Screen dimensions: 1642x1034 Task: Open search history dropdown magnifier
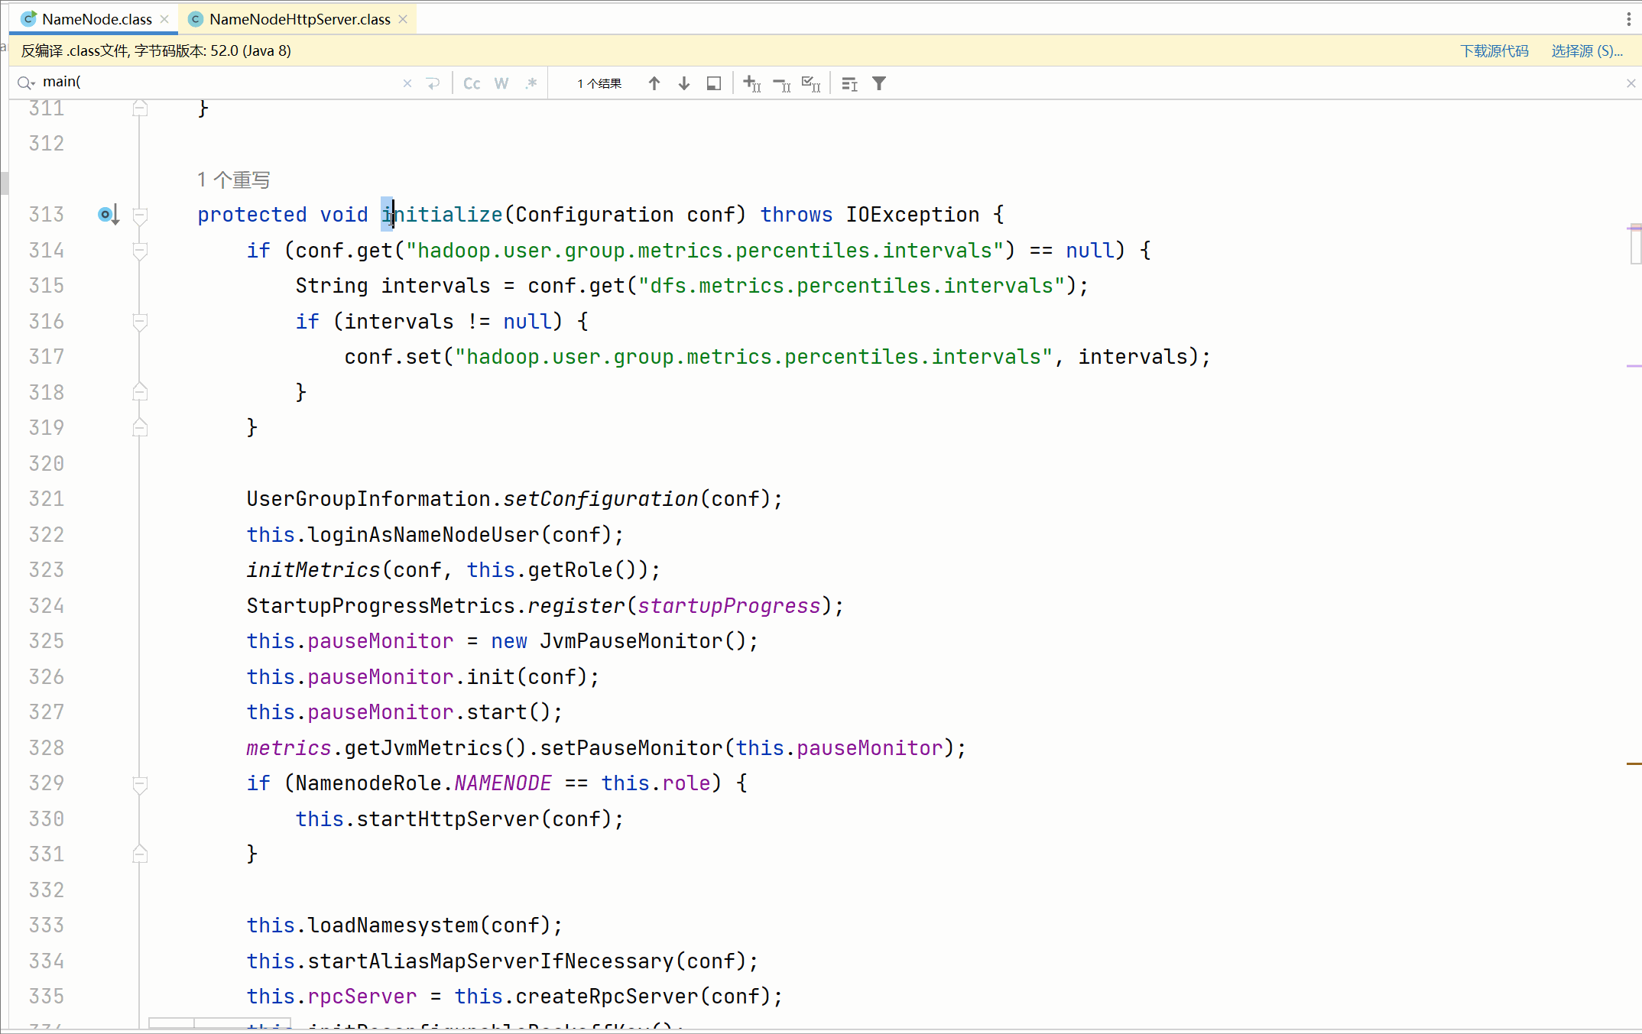[26, 83]
